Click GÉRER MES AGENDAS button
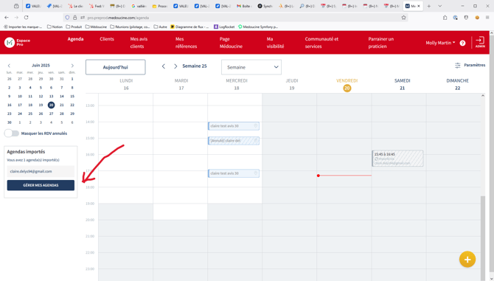Viewport: 494px width, 281px height. (x=41, y=185)
